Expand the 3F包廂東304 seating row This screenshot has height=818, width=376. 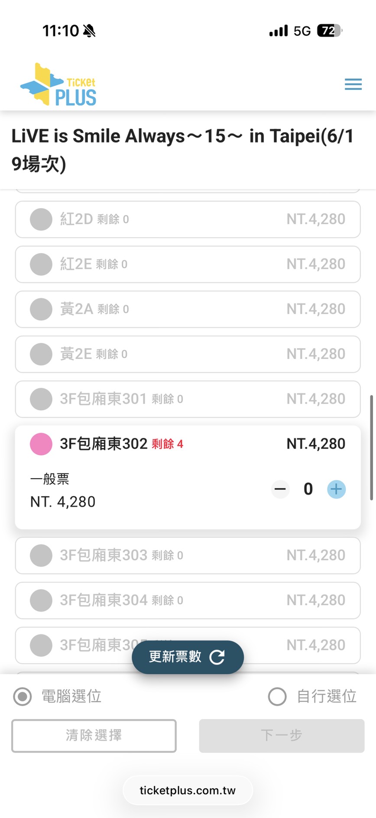(x=188, y=600)
